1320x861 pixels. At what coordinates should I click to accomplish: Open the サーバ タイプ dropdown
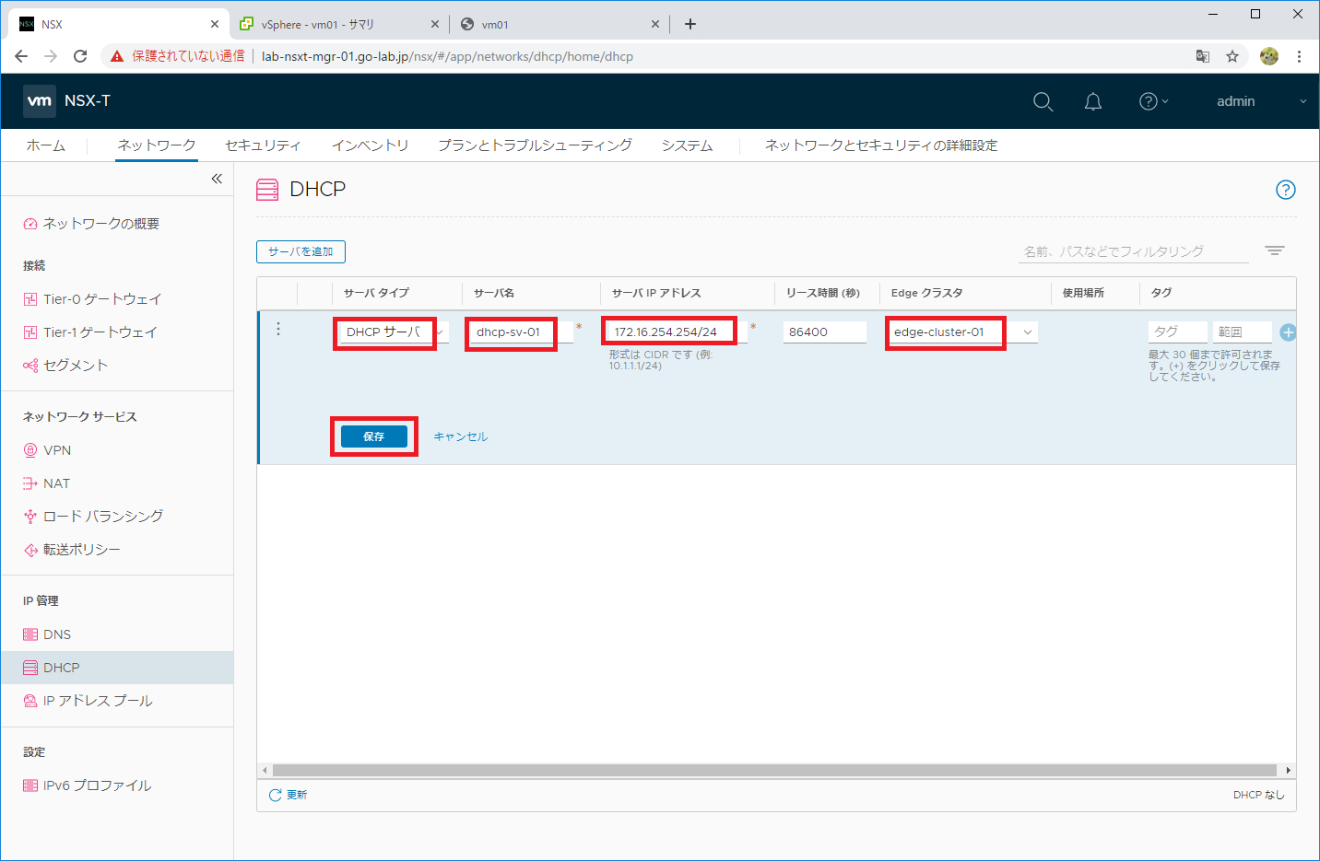[x=395, y=332]
